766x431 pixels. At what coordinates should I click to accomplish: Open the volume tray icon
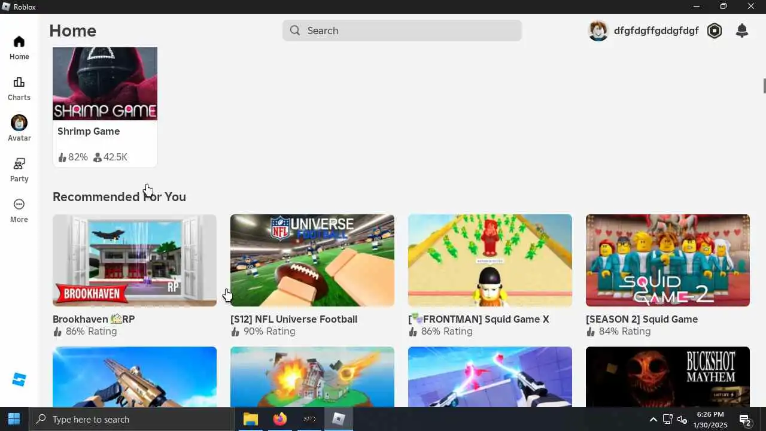coord(682,419)
